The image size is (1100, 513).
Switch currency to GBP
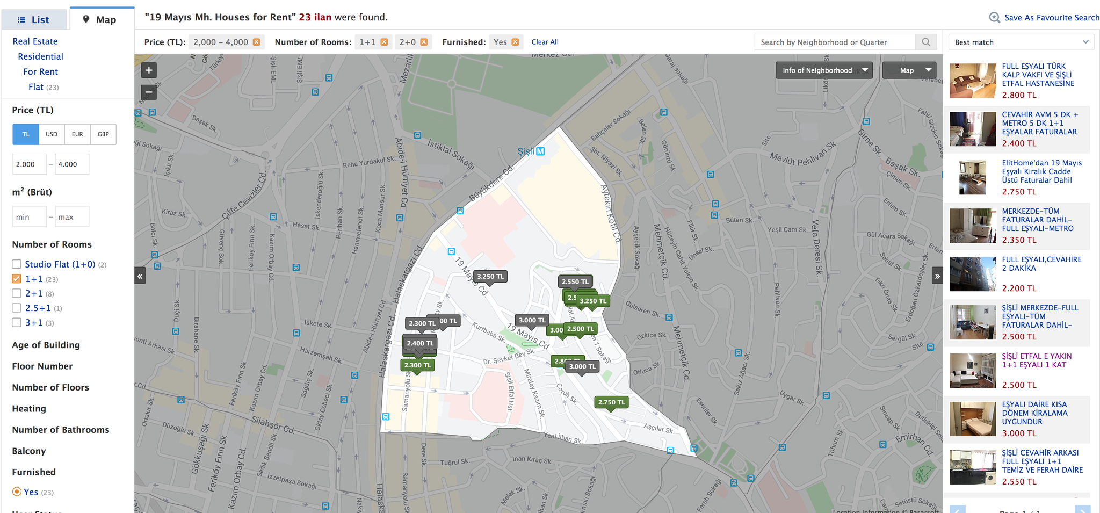(x=103, y=134)
